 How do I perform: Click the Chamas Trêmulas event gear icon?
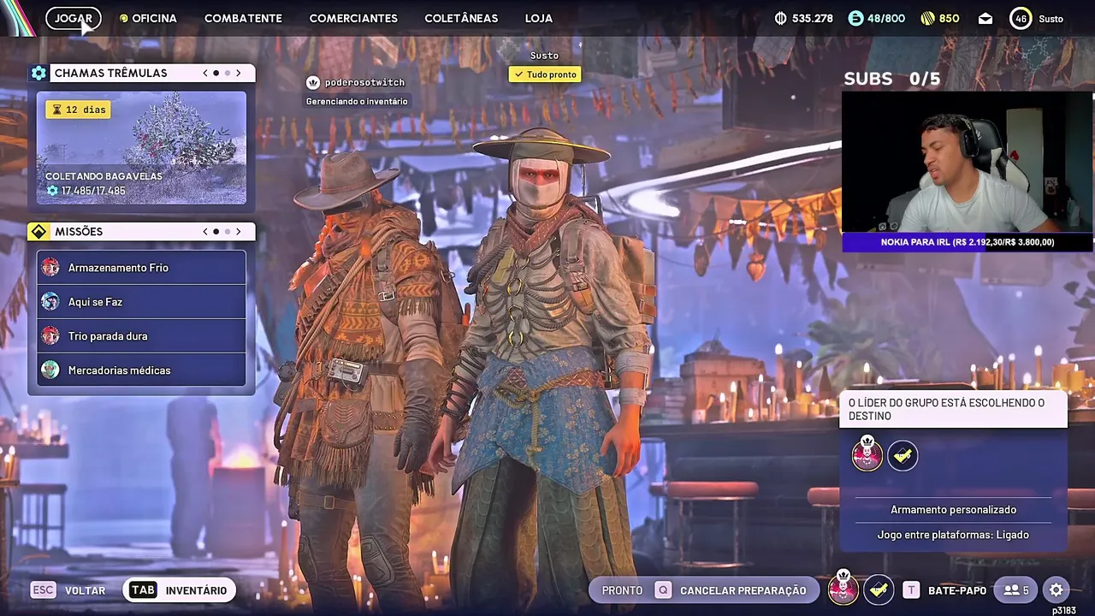point(38,73)
